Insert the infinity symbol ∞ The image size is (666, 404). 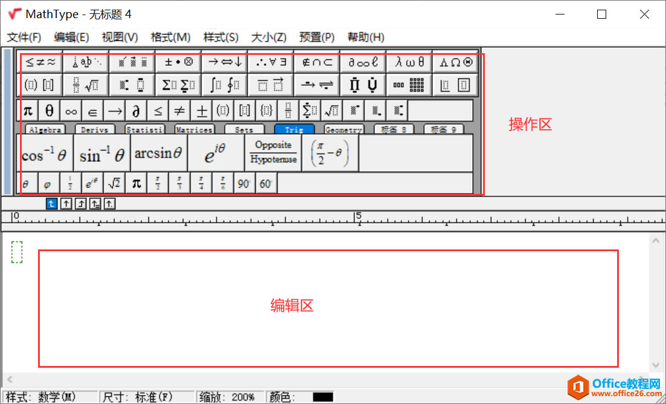[x=71, y=110]
